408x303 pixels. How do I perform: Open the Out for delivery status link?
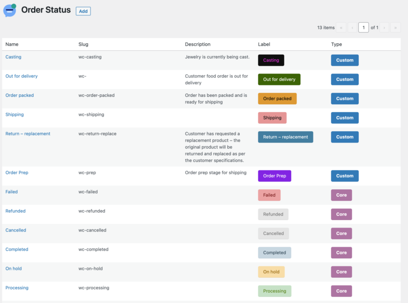click(x=21, y=76)
